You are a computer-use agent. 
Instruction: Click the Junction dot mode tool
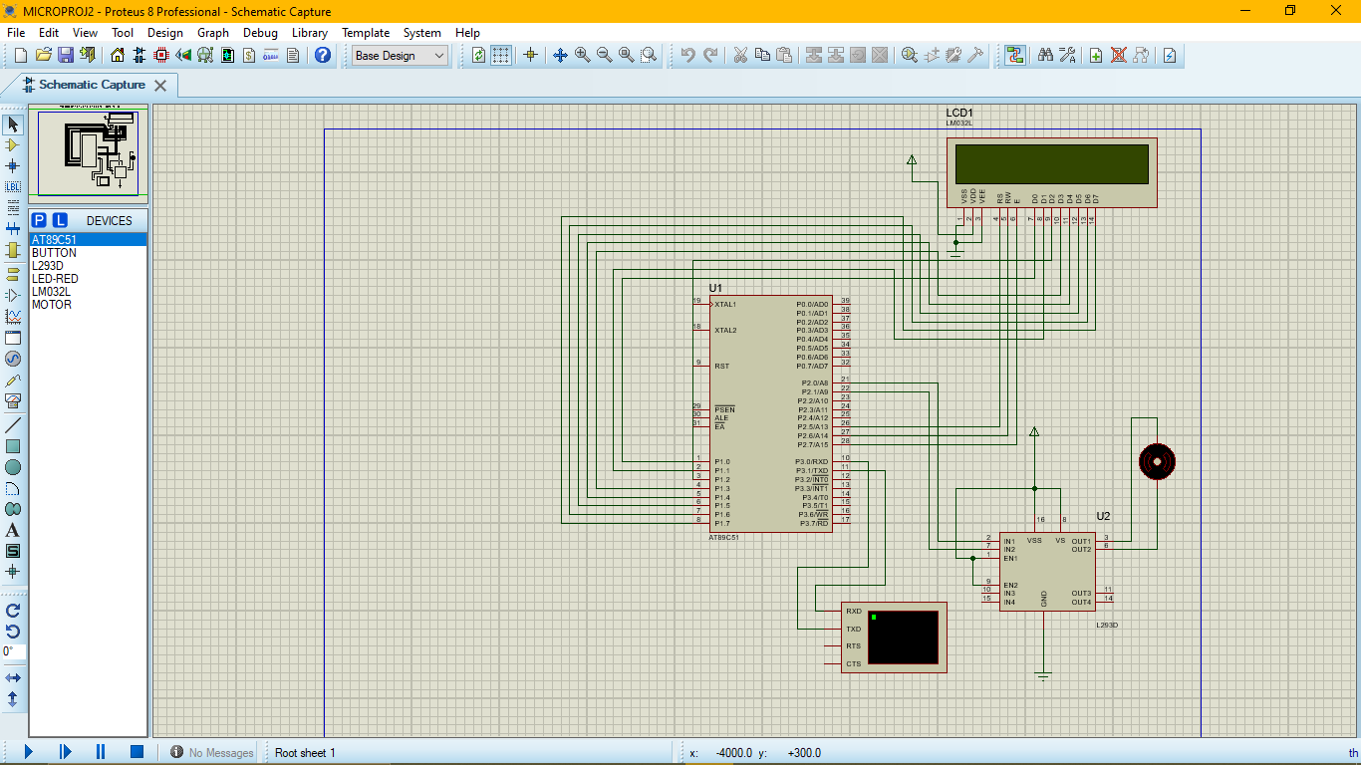point(13,166)
